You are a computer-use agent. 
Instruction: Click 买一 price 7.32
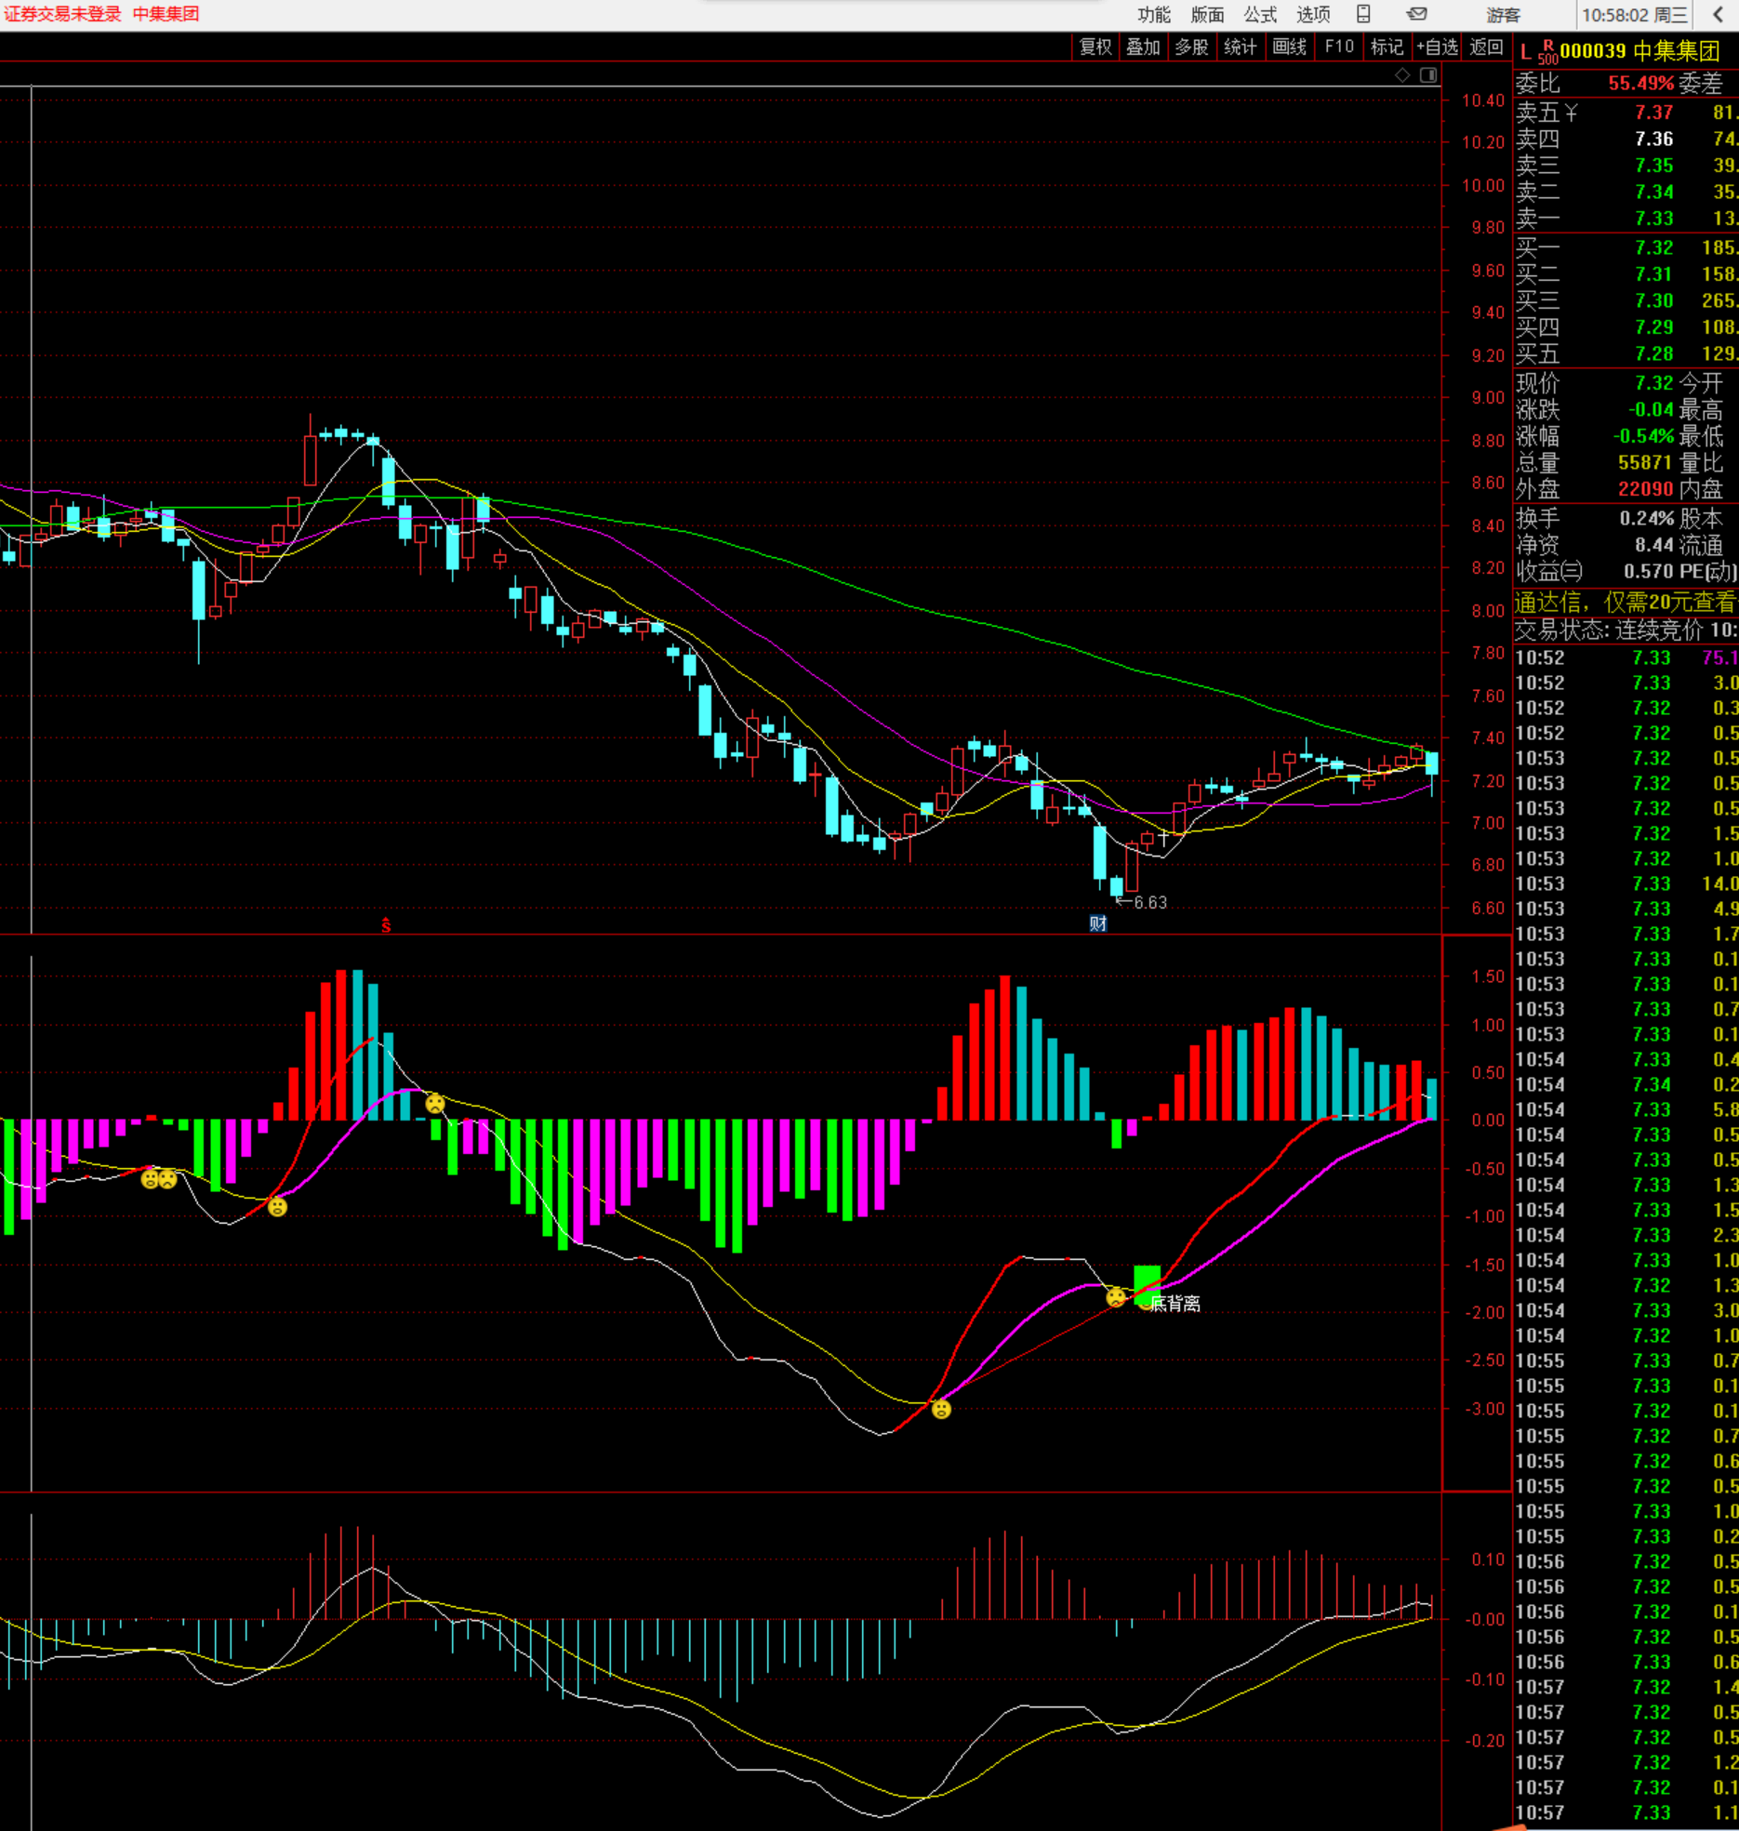pyautogui.click(x=1653, y=247)
